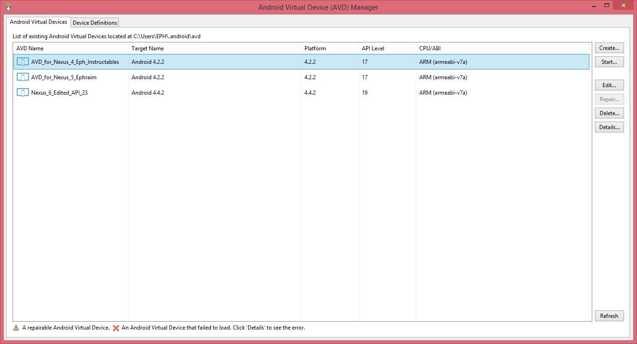This screenshot has height=344, width=637.
Task: Start the selected virtual device
Action: coord(609,62)
